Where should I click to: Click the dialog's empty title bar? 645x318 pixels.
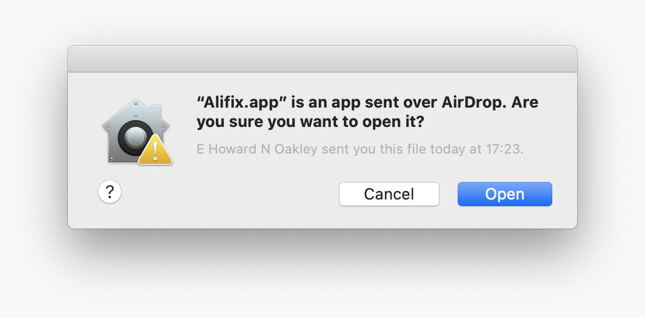click(x=322, y=59)
